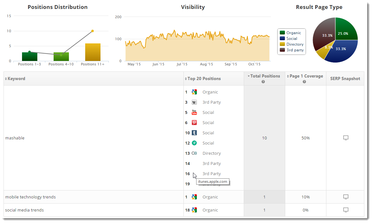
Task: Click the Vine icon at position 12
Action: click(194, 143)
